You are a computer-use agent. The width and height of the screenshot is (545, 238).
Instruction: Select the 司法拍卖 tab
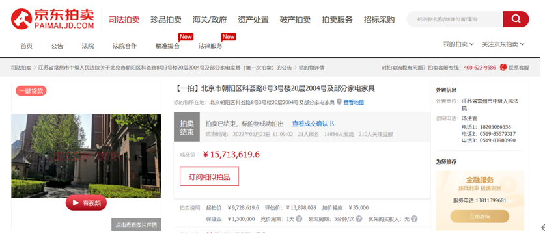(x=124, y=20)
